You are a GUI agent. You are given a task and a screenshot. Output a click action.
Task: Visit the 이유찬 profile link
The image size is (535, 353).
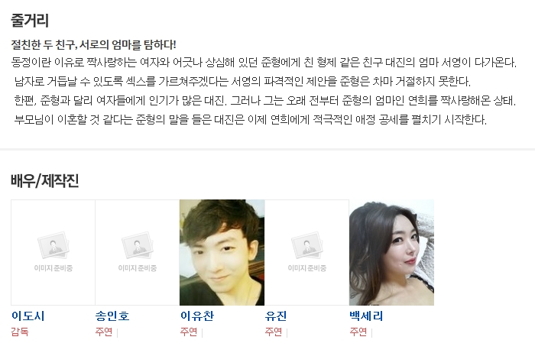pyautogui.click(x=197, y=316)
